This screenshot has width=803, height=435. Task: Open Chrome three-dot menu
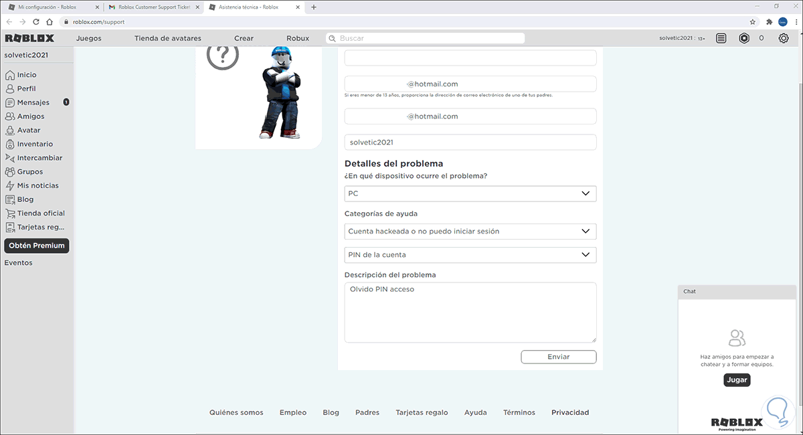[795, 21]
